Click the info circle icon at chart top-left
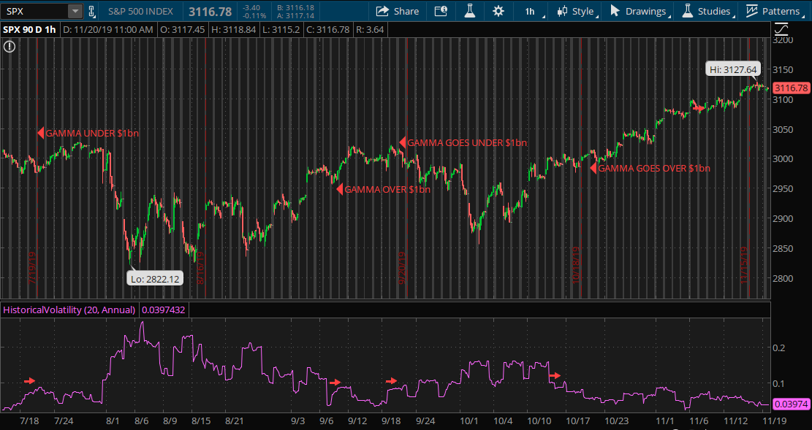Screen dimensions: 812x430 point(8,46)
